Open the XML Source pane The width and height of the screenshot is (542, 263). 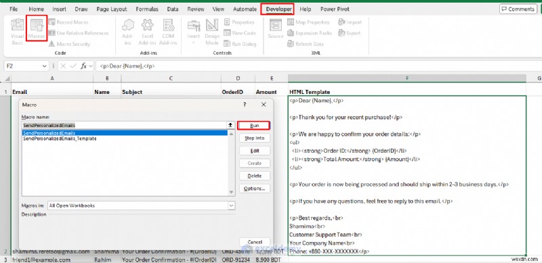coord(276,28)
